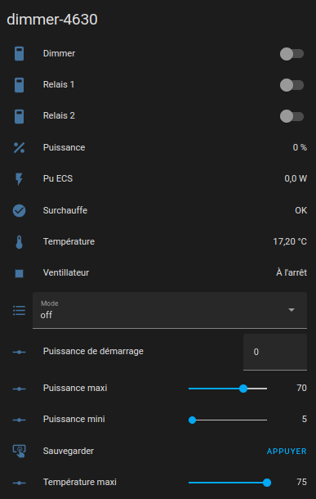Image resolution: width=316 pixels, height=499 pixels.
Task: Click the Relais 2 device icon
Action: tap(19, 116)
